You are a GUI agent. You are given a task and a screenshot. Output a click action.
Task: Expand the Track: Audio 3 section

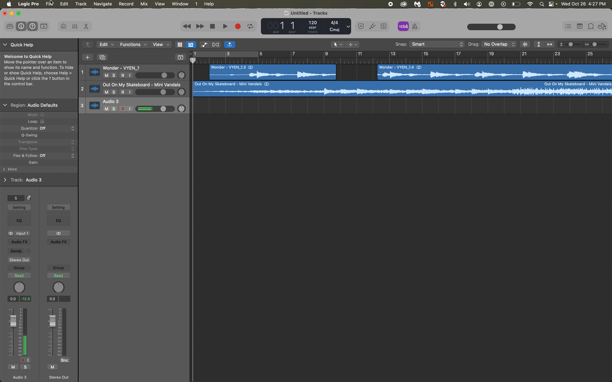pyautogui.click(x=5, y=180)
